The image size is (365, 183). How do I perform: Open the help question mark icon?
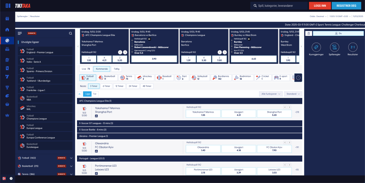11,178
